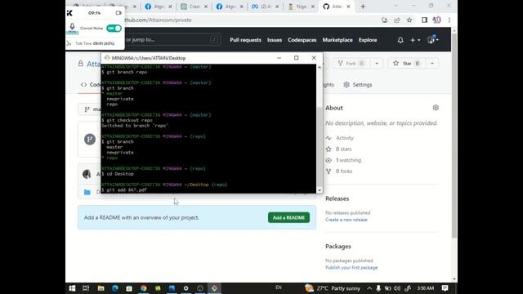Open Google Chrome from the taskbar

(x=144, y=288)
